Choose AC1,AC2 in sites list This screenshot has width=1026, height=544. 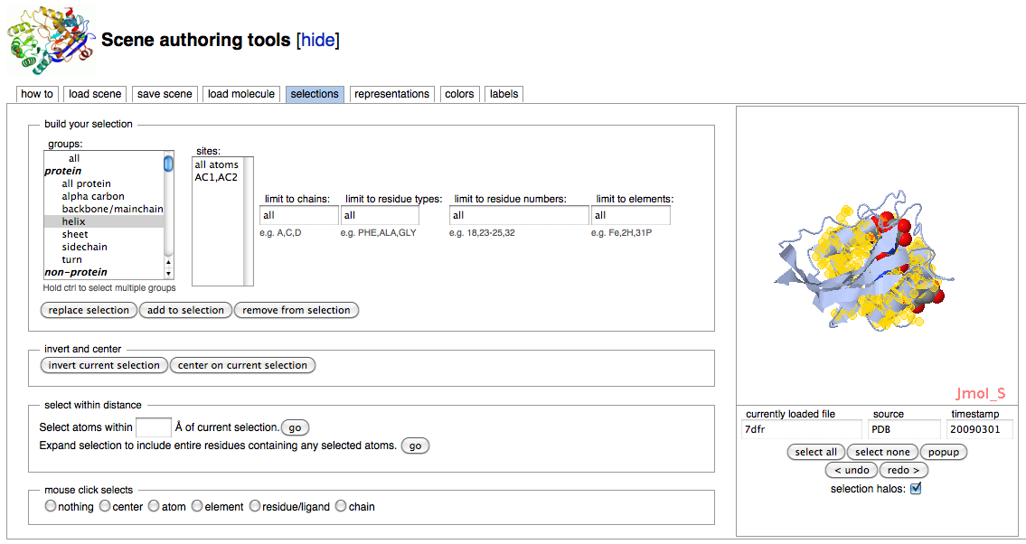tap(216, 177)
